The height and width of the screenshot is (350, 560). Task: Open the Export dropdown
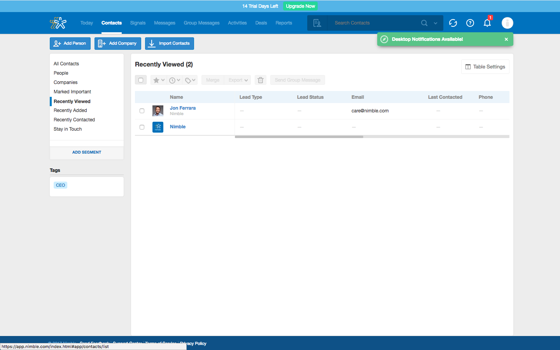pos(238,80)
